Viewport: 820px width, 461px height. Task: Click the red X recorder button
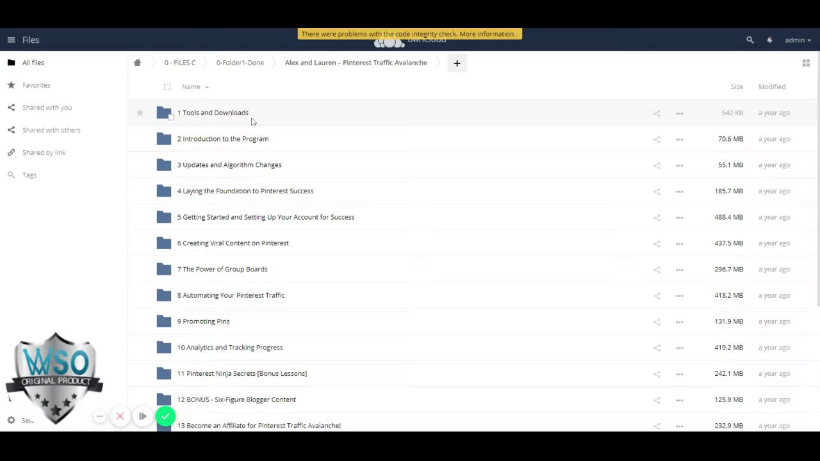[120, 416]
